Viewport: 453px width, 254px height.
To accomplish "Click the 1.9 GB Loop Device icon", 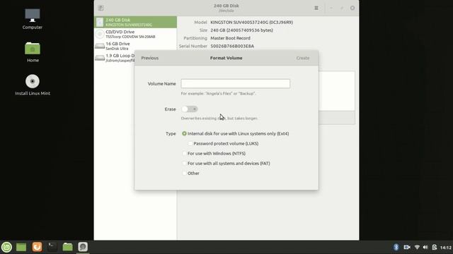I will [x=100, y=58].
